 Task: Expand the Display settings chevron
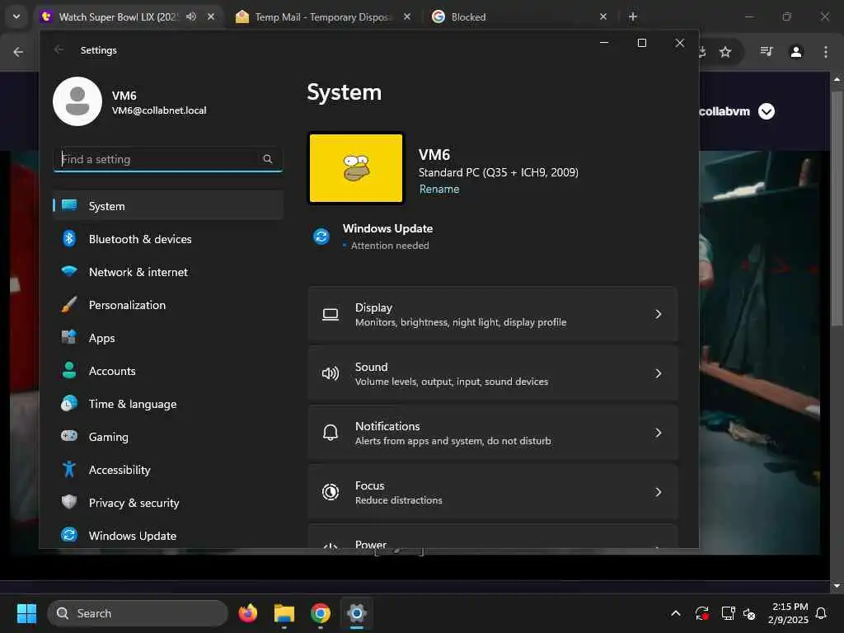click(x=658, y=314)
